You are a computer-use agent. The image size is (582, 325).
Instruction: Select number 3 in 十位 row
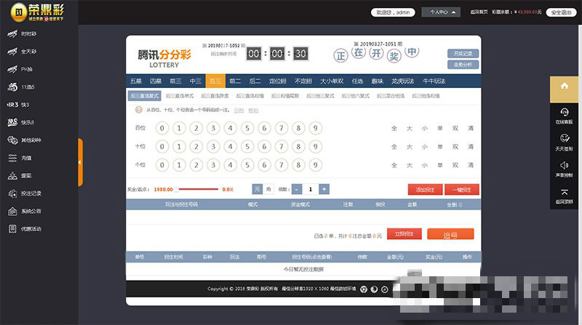(213, 147)
